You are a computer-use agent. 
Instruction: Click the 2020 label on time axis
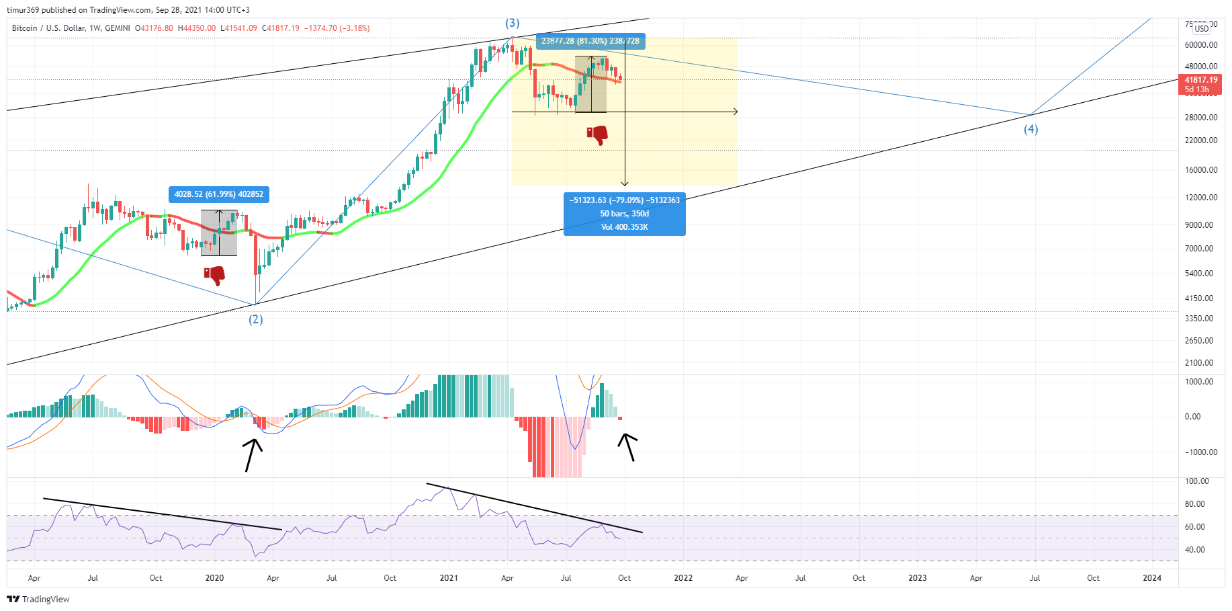(x=214, y=578)
